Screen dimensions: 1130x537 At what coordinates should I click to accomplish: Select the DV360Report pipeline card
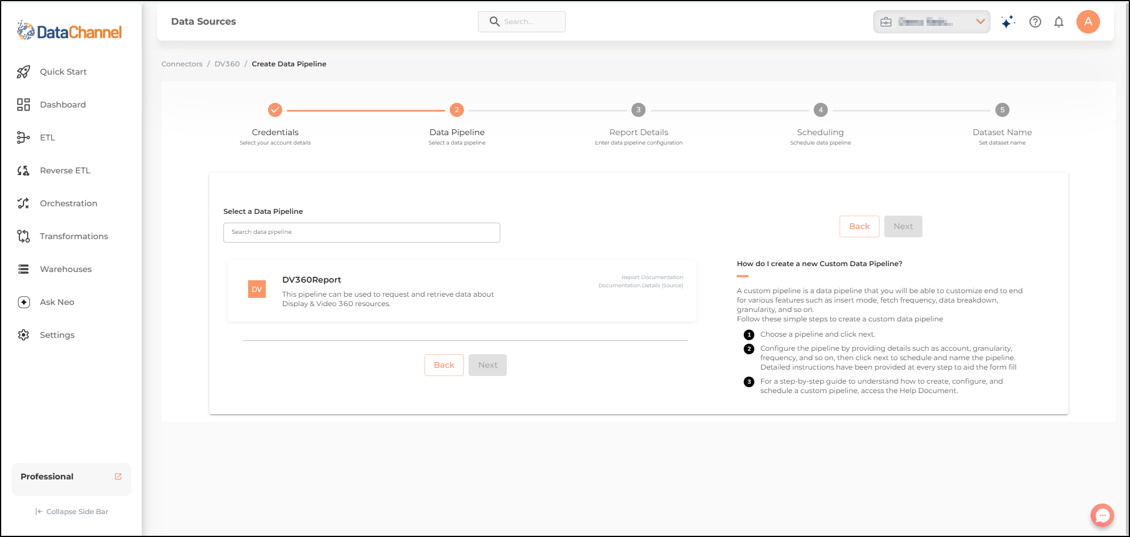[x=462, y=291]
